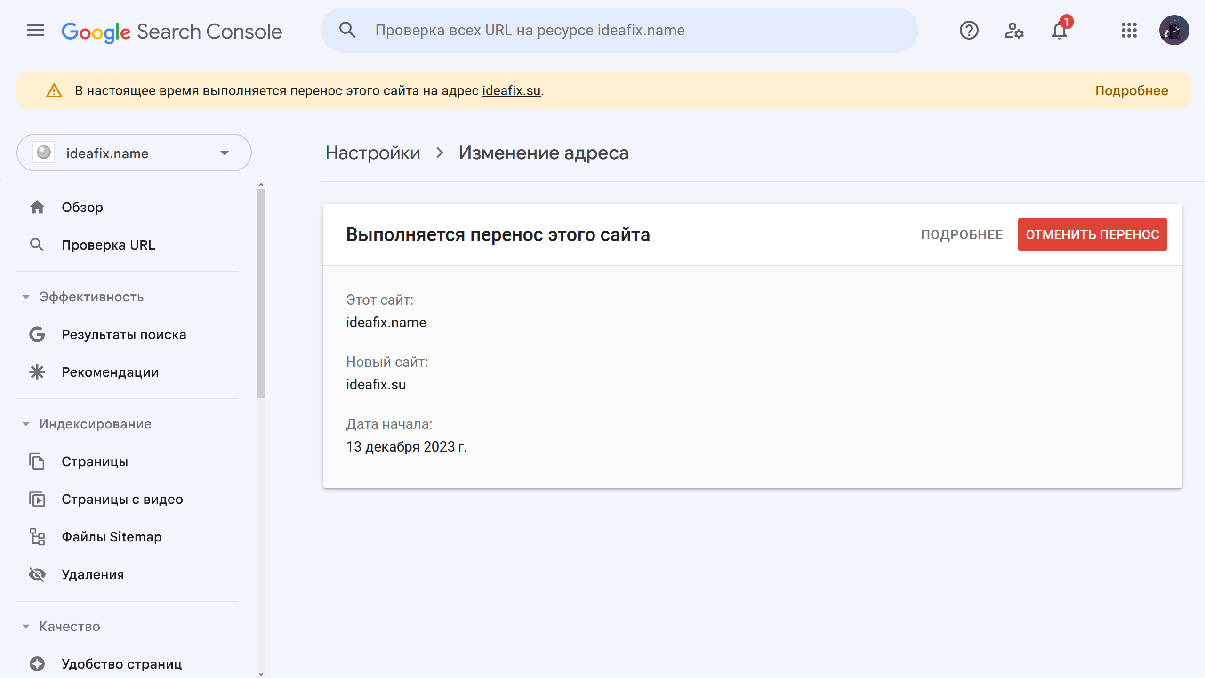
Task: Open the hamburger main menu
Action: pyautogui.click(x=35, y=31)
